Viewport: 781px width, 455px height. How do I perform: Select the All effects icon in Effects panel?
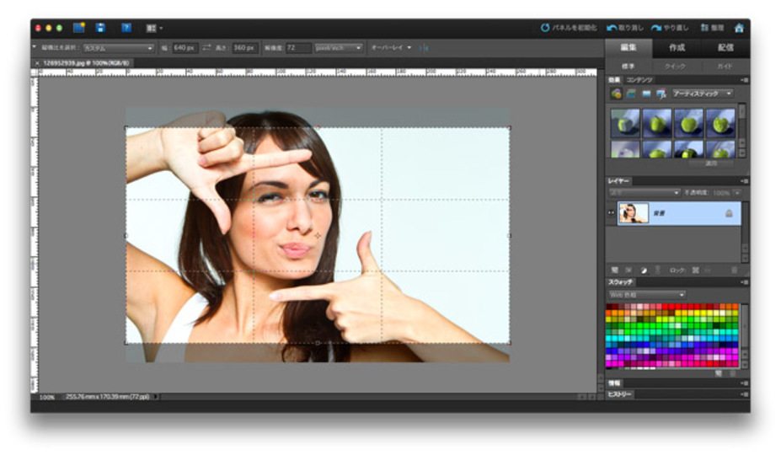661,94
